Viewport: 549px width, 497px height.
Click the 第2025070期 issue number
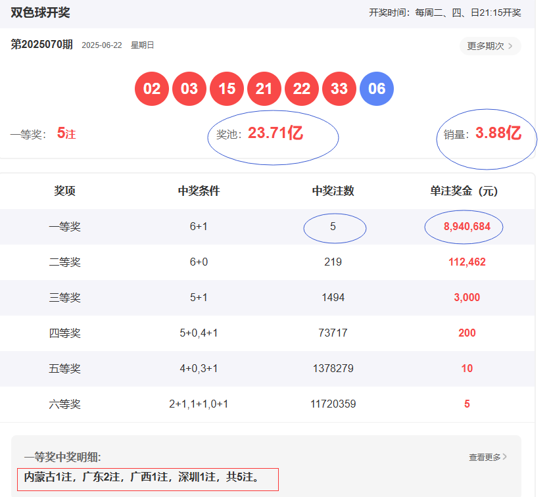click(x=42, y=45)
